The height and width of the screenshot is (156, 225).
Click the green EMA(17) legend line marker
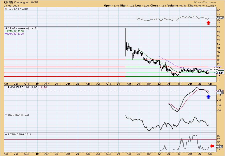6,31
